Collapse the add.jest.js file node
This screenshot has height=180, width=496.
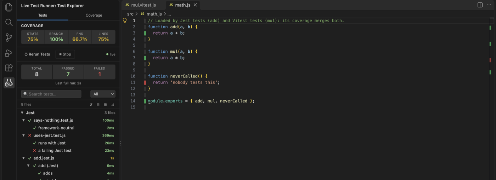point(24,158)
